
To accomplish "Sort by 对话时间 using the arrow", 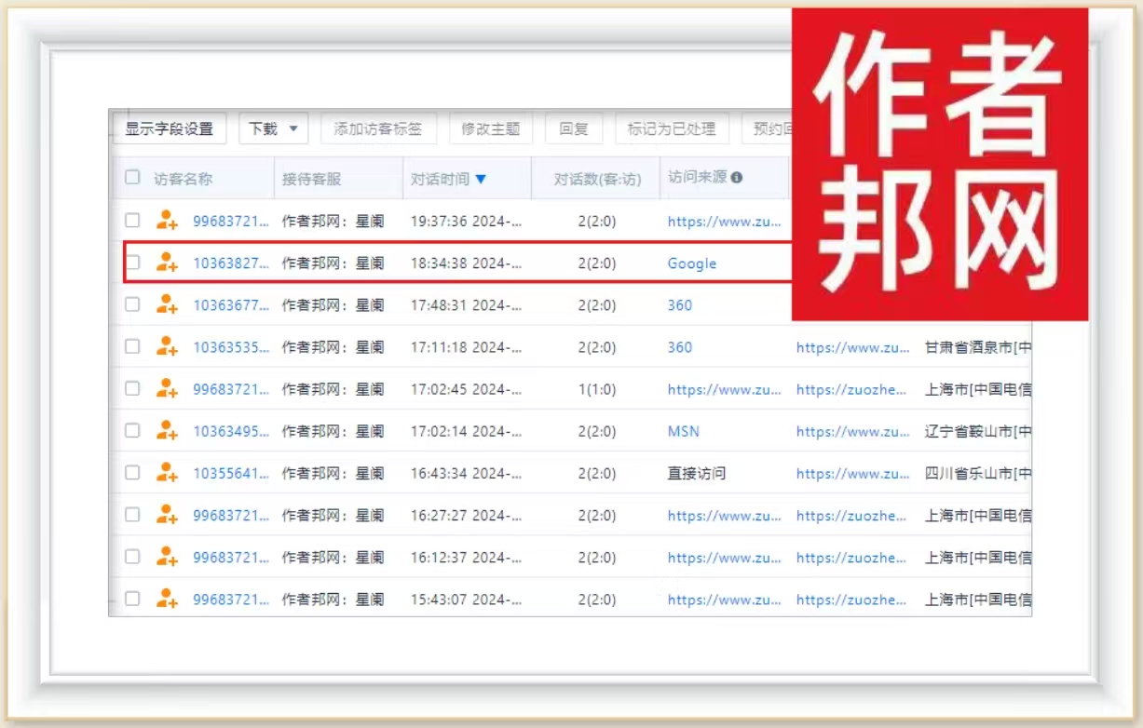I will [x=481, y=179].
